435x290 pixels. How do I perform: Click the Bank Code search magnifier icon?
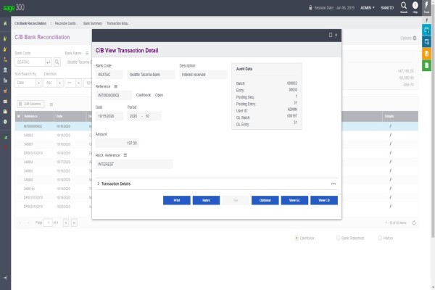click(57, 62)
